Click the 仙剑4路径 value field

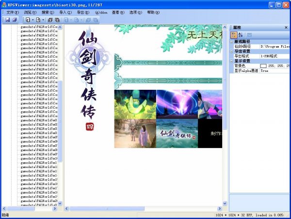275,47
